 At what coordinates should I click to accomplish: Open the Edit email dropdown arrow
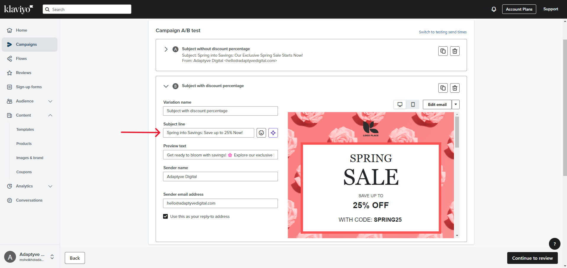pos(456,104)
